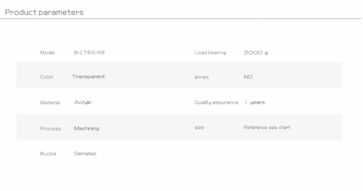Click the Quality assurance label
Image resolution: width=363 pixels, height=191 pixels.
(x=216, y=102)
